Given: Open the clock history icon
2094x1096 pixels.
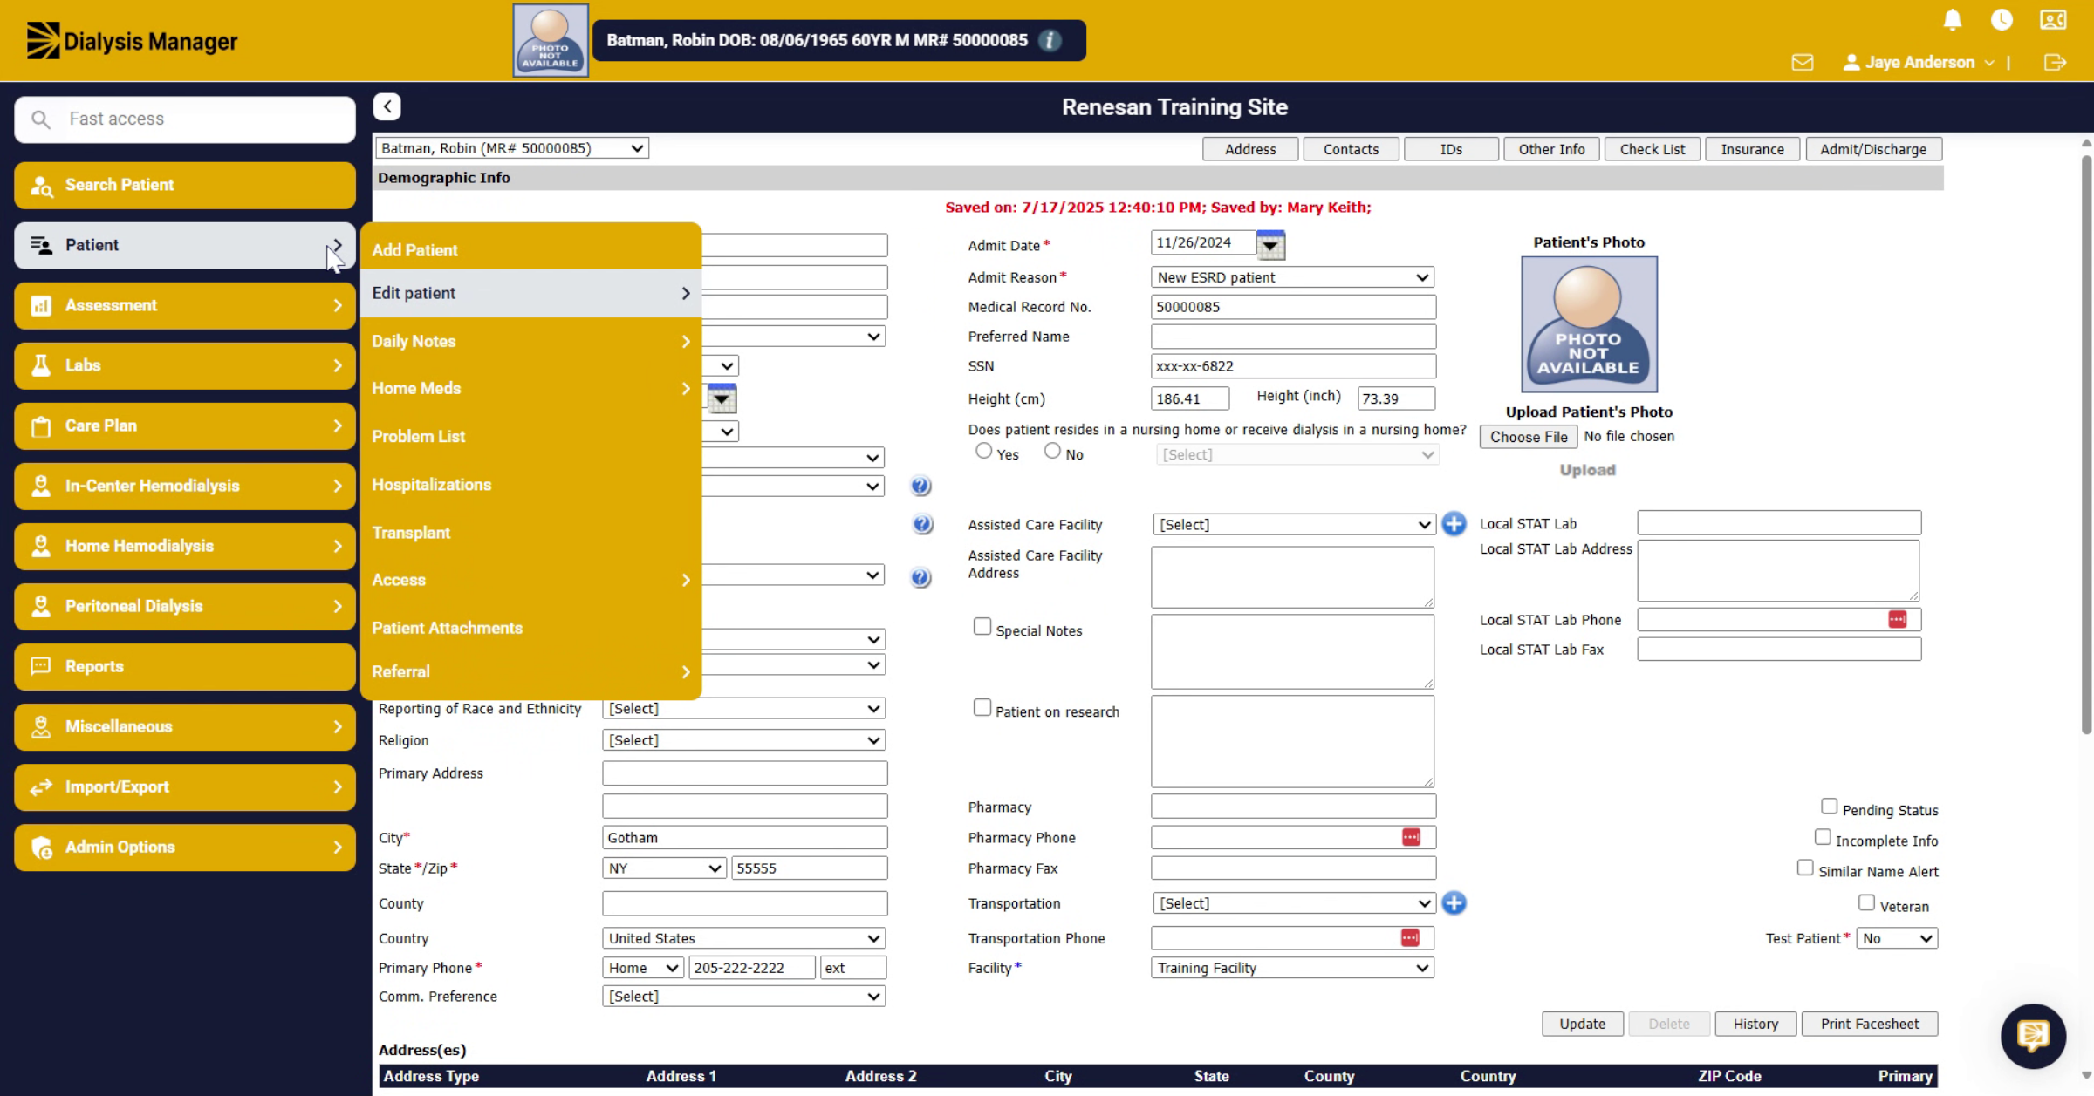Looking at the screenshot, I should point(2002,19).
